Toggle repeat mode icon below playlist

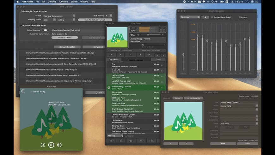tap(111, 140)
